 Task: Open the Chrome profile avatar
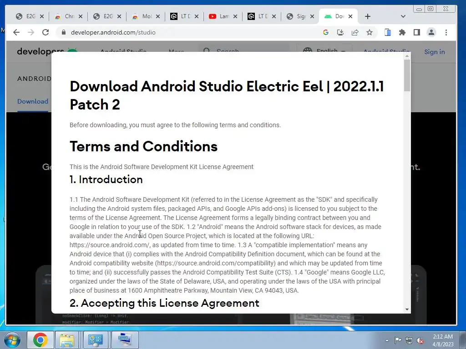click(x=431, y=32)
